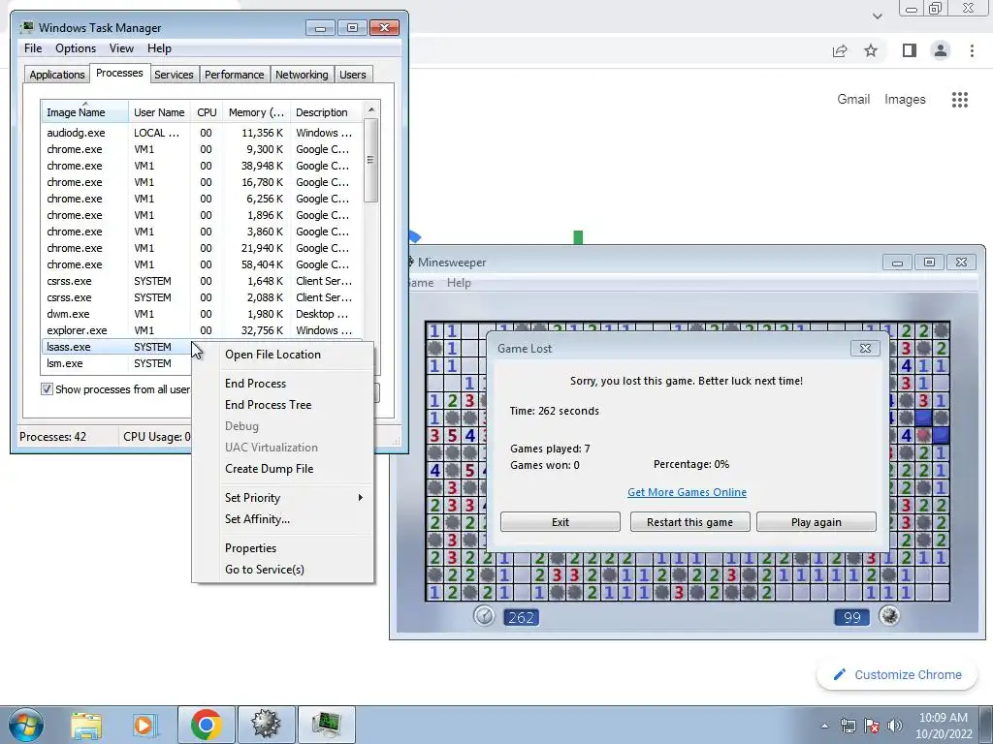Screen dimensions: 993x744
Task: Open the Gmail link
Action: tap(853, 100)
